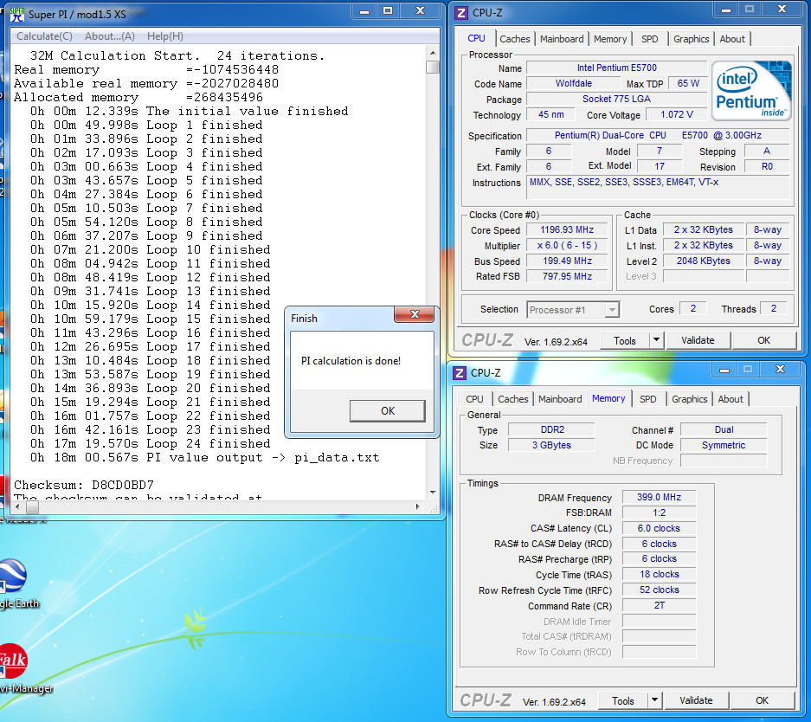Click Super PI vertical scrollbar thumb
This screenshot has width=811, height=722.
click(x=433, y=68)
